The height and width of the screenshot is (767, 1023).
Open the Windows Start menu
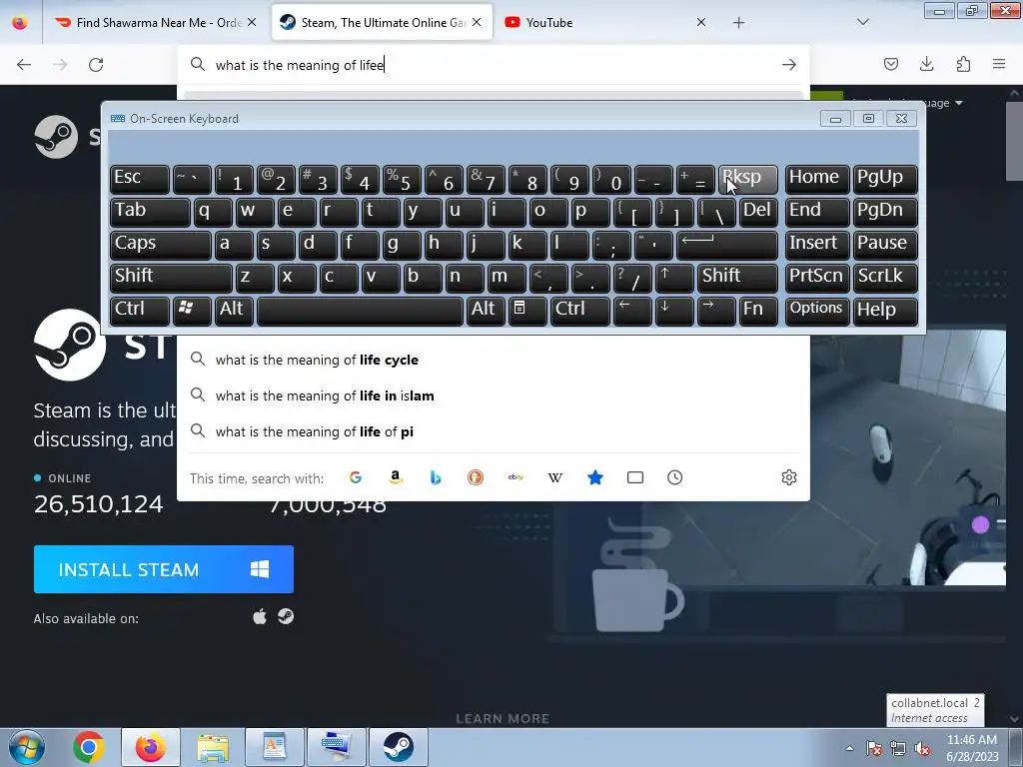[x=26, y=747]
